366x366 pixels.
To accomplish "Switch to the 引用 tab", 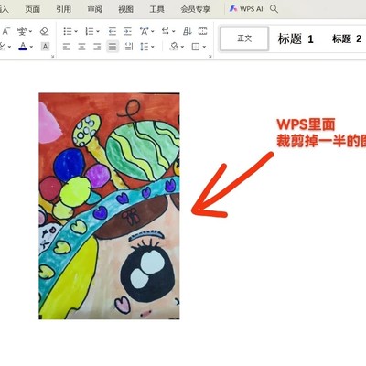I will click(x=63, y=9).
